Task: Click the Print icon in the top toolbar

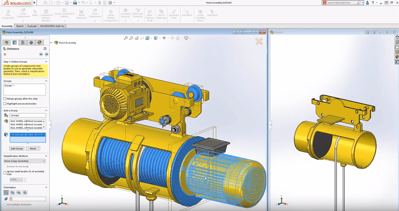Action: [75, 3]
